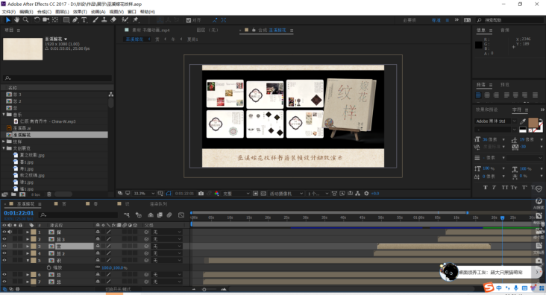Image resolution: width=546 pixels, height=295 pixels.
Task: Select the Selection arrow tool
Action: pyautogui.click(x=8, y=20)
